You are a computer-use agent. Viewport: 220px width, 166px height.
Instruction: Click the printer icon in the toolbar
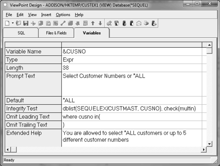click(x=146, y=24)
